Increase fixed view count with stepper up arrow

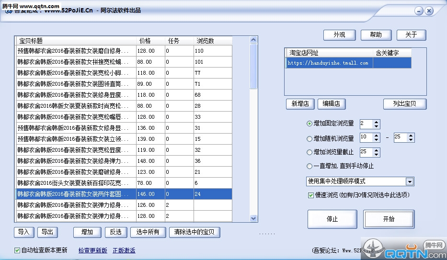(x=376, y=122)
